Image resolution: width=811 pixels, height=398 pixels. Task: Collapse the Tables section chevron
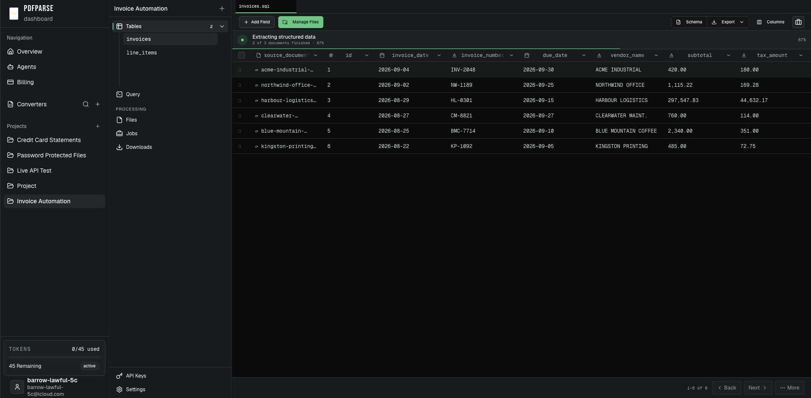[x=222, y=26]
